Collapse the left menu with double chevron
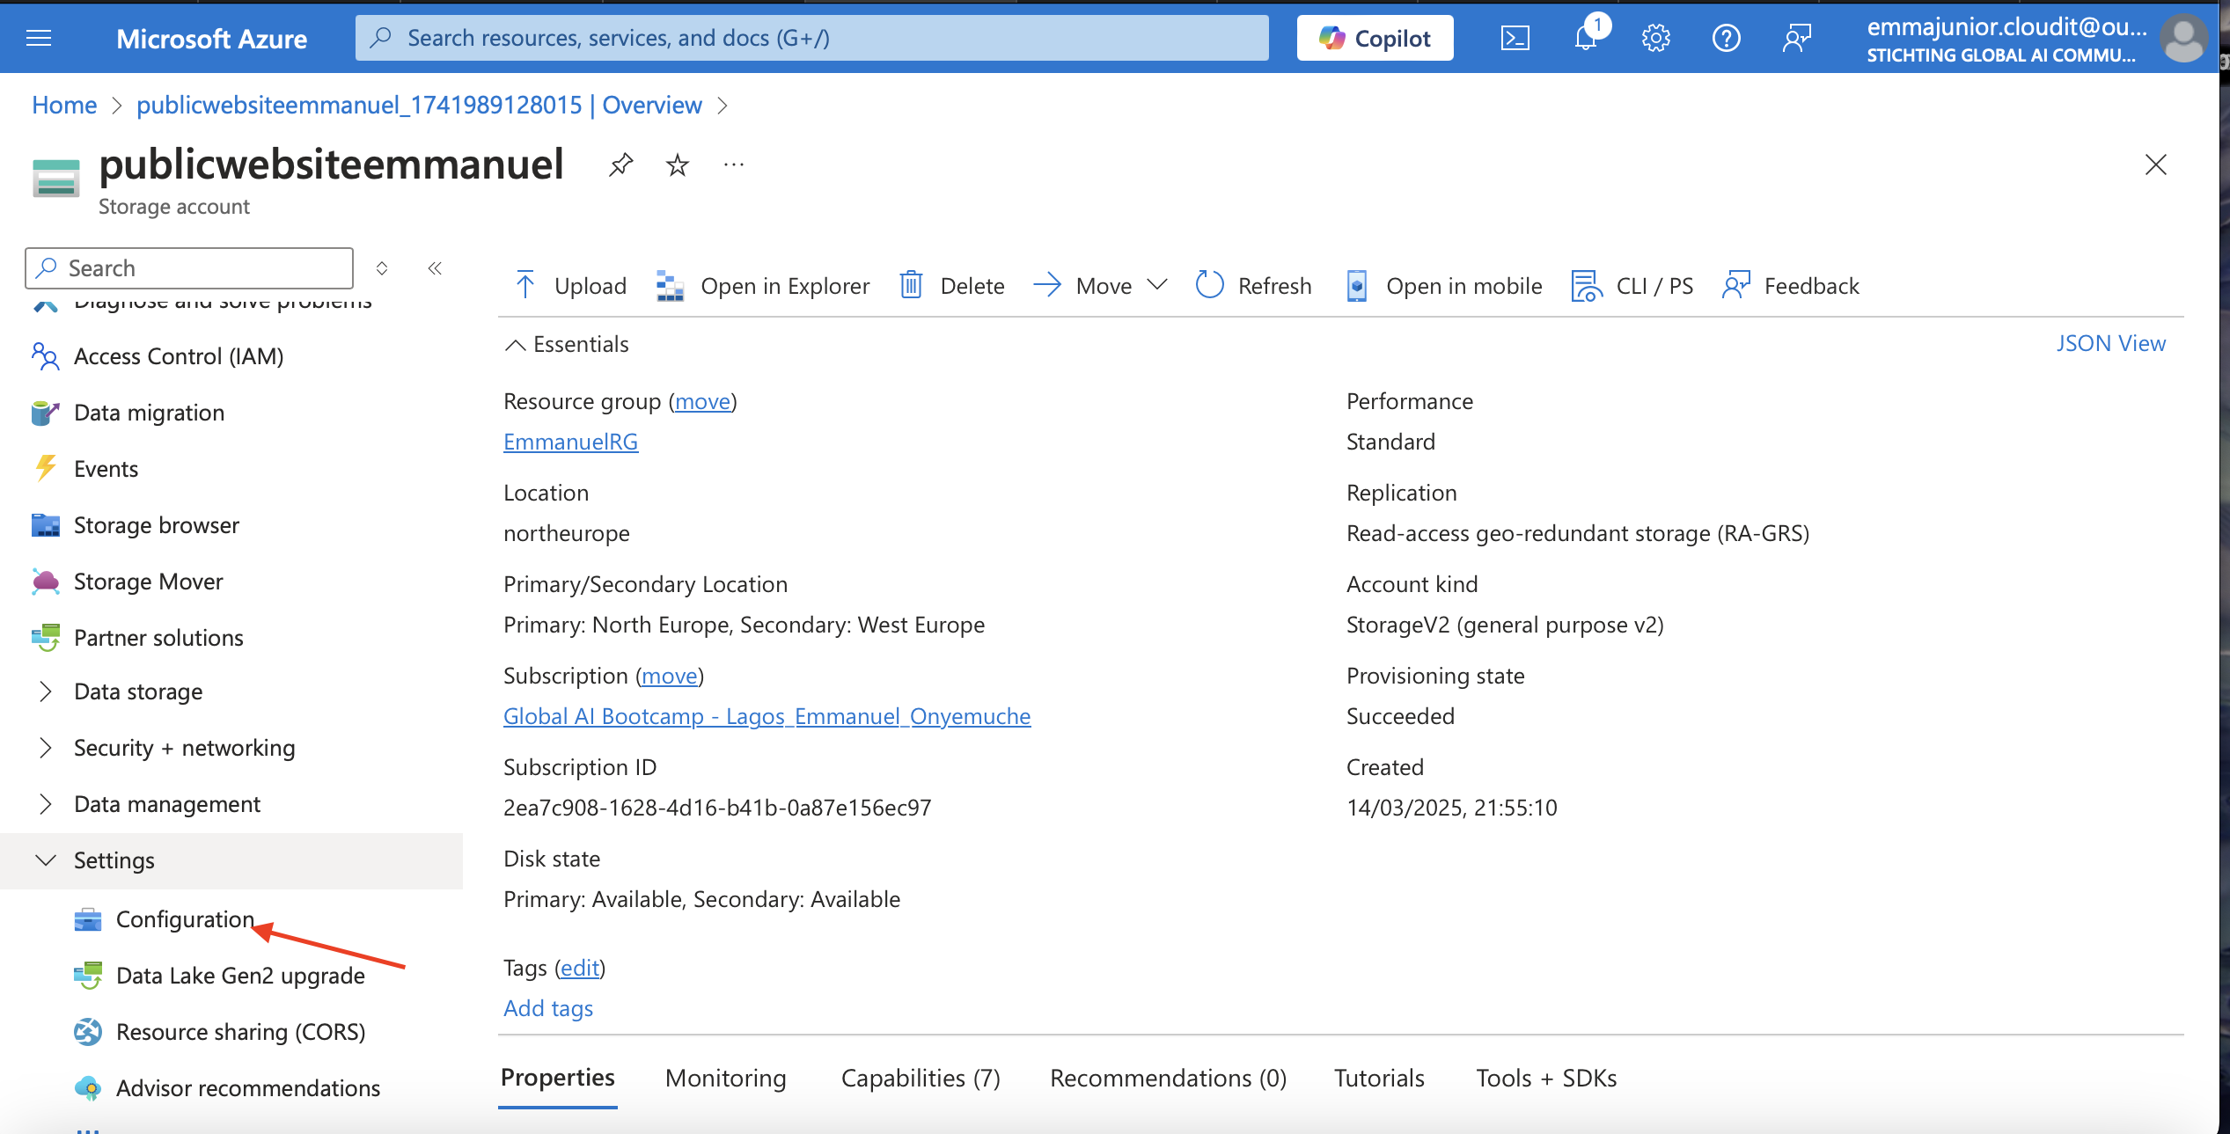Viewport: 2230px width, 1134px height. point(435,268)
